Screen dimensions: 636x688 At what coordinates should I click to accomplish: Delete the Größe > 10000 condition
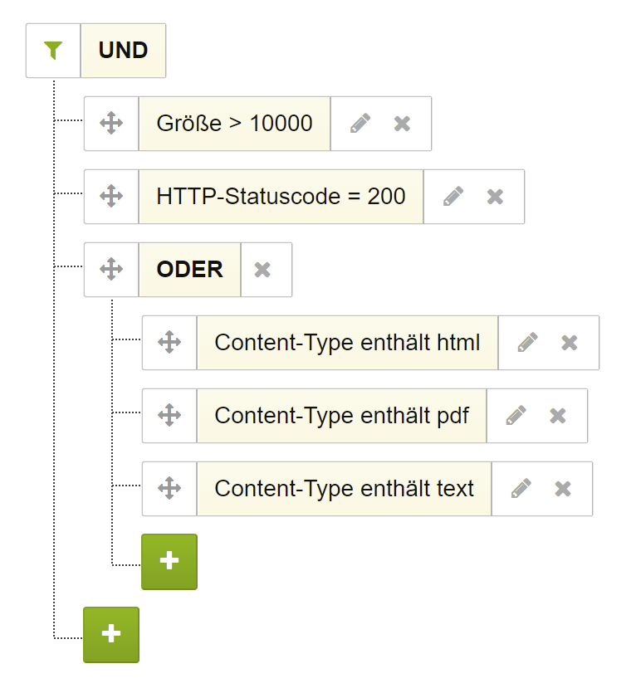point(402,124)
